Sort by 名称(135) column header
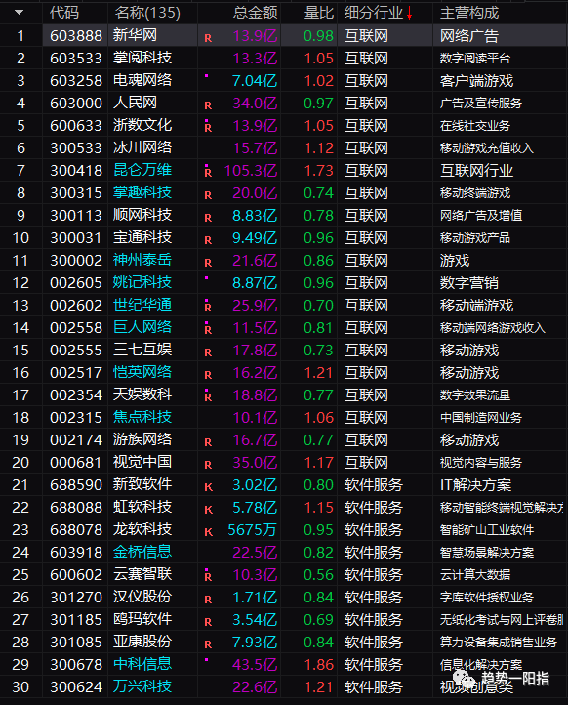 click(147, 13)
